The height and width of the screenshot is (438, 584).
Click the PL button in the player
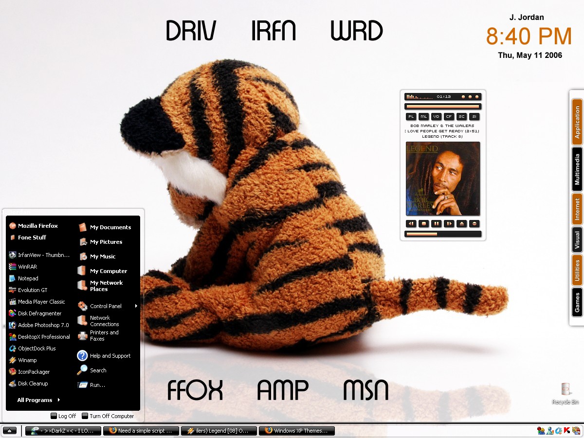411,117
